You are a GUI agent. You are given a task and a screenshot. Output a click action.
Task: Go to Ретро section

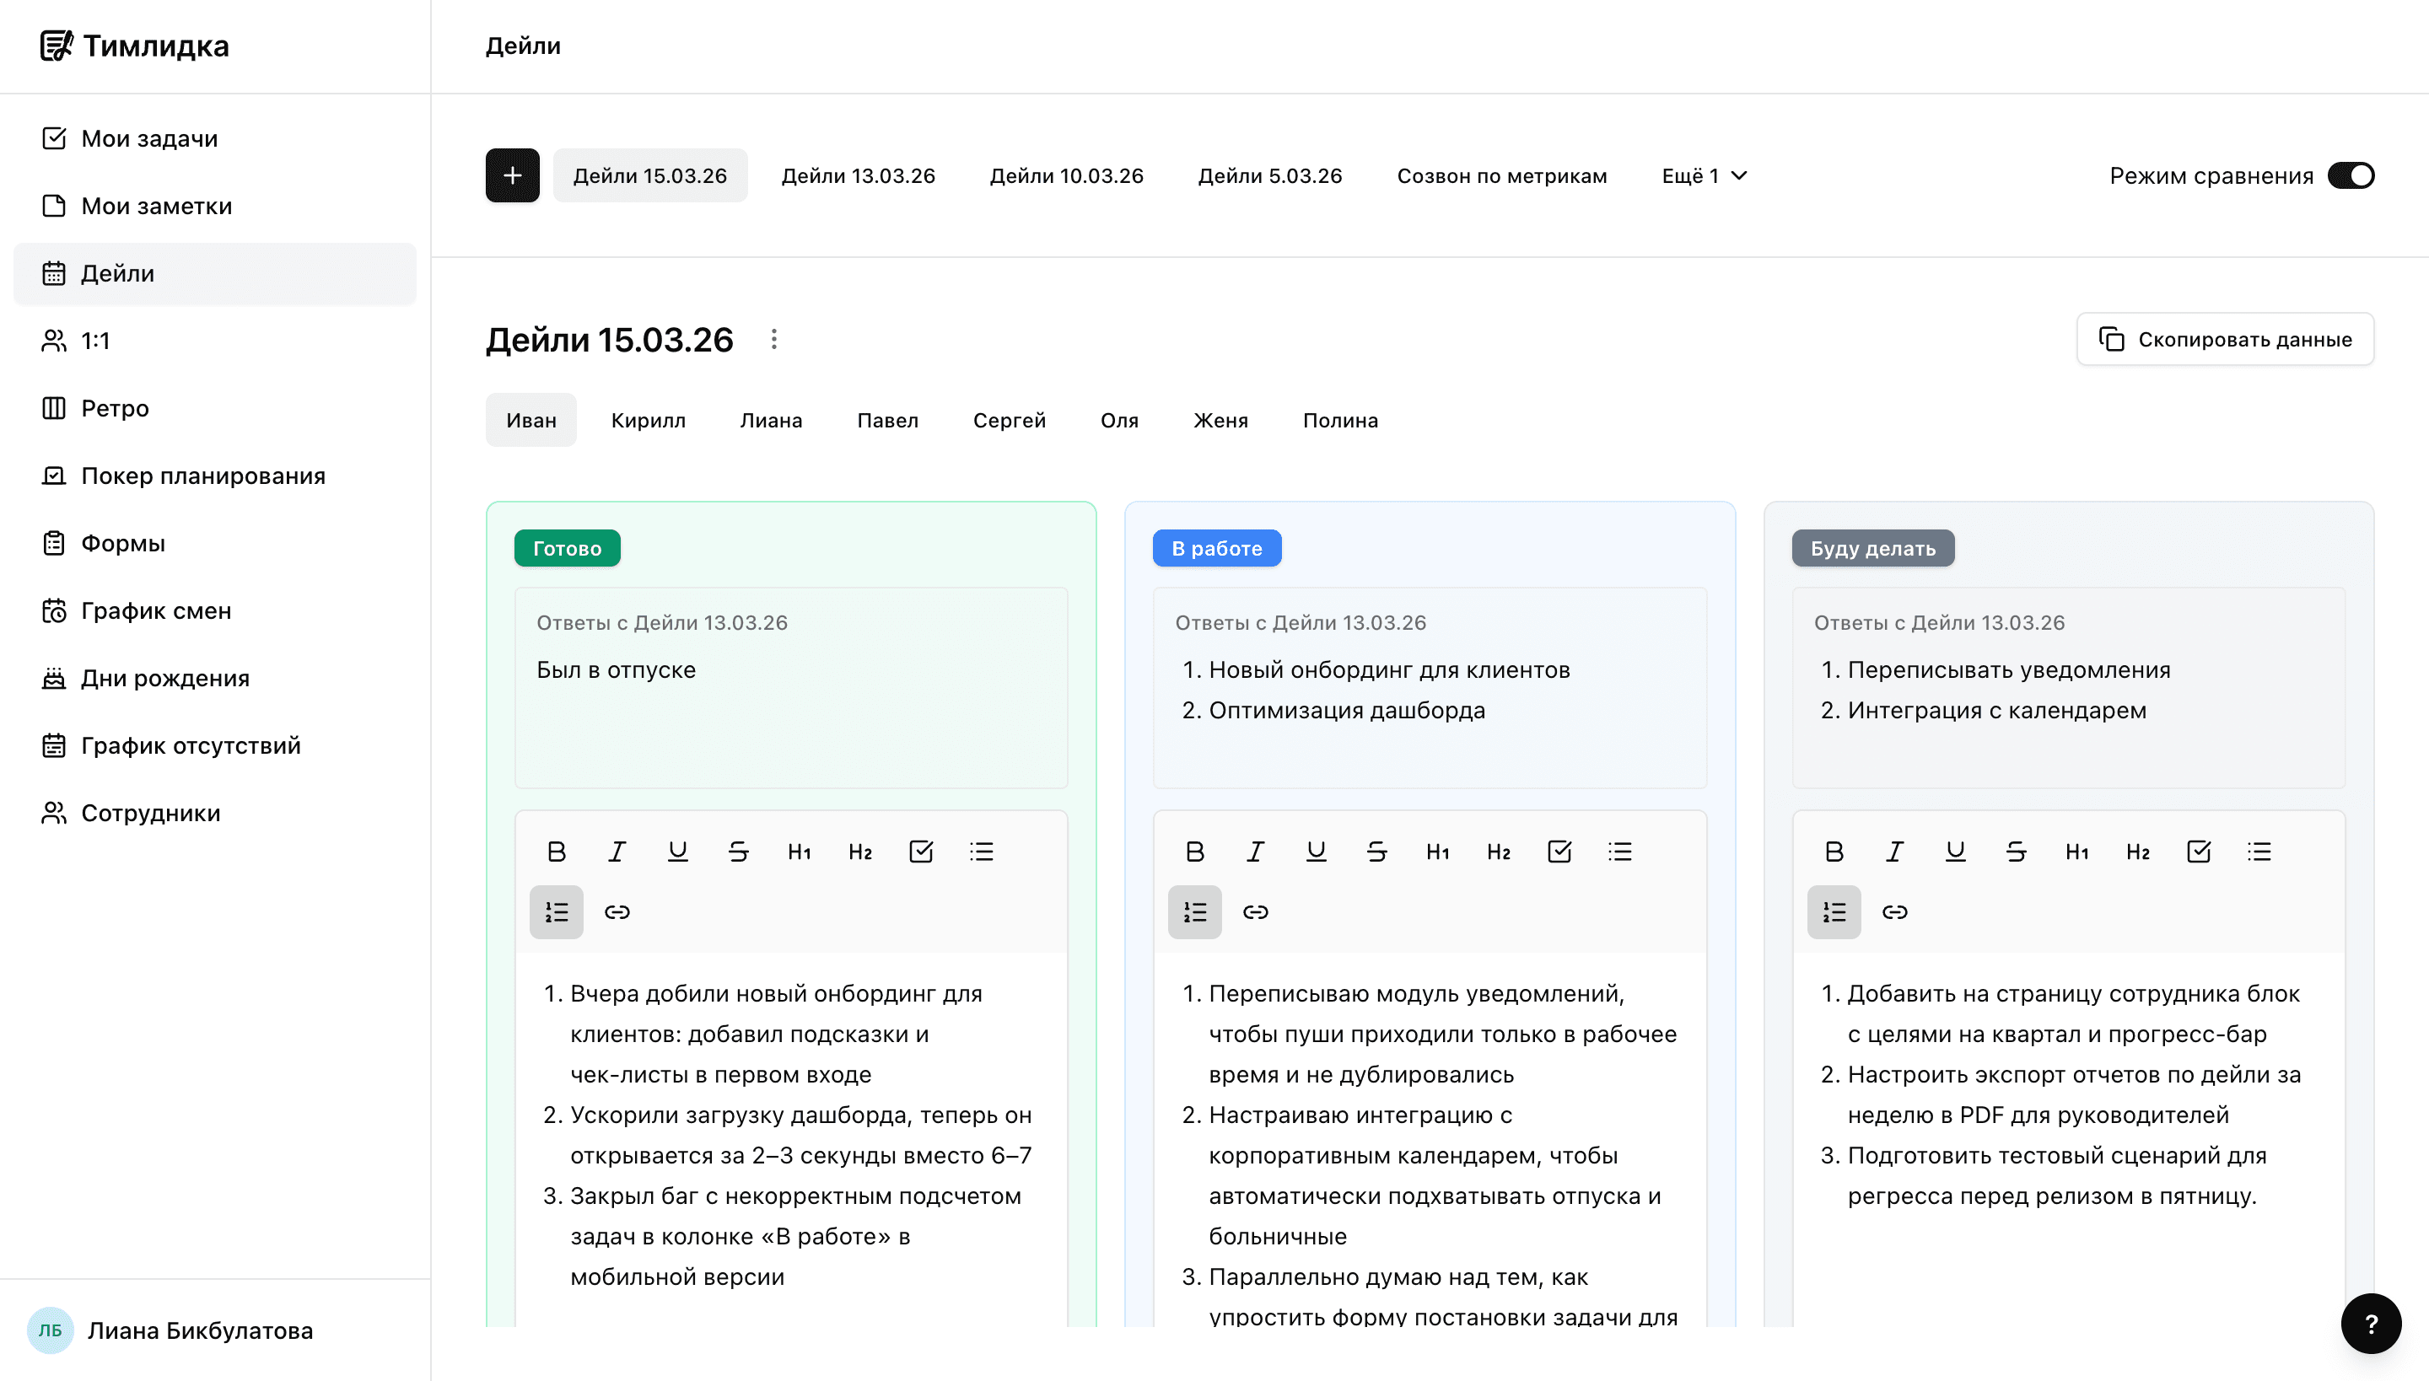coord(214,408)
